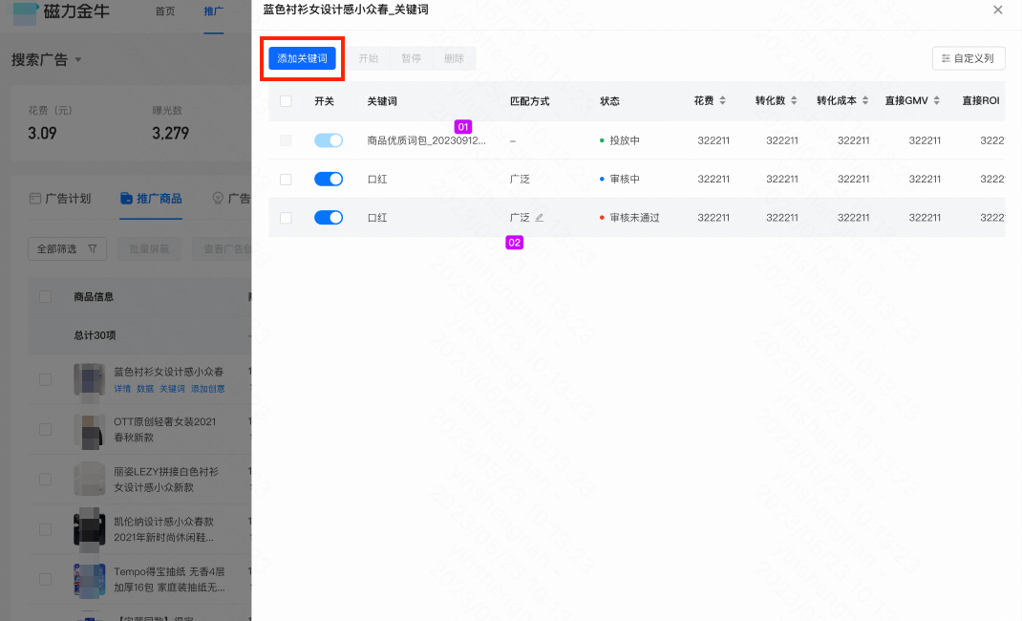Click the 删除 batch button
The width and height of the screenshot is (1022, 621).
click(454, 58)
